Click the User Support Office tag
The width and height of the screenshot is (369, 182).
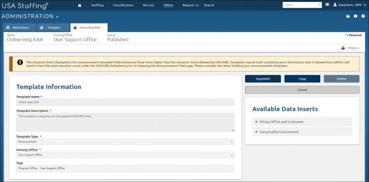tap(53, 168)
